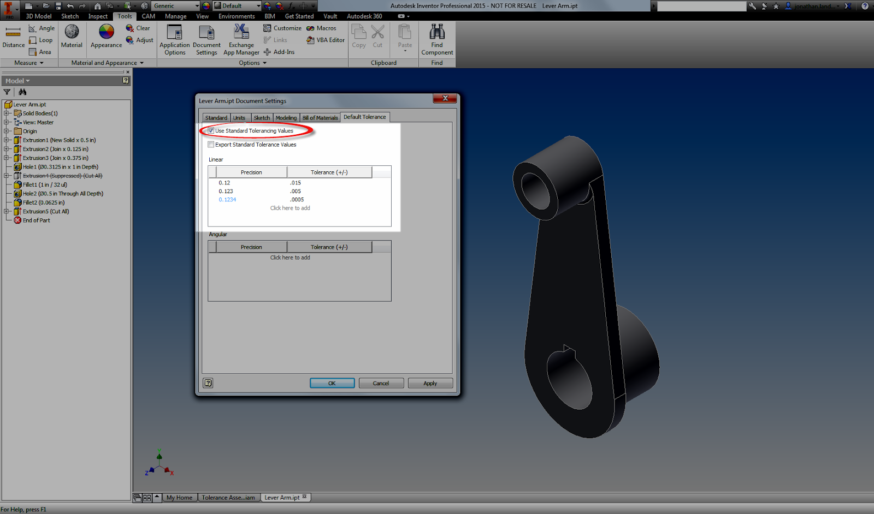
Task: Click the Home icon in quick access toolbar
Action: [x=97, y=6]
